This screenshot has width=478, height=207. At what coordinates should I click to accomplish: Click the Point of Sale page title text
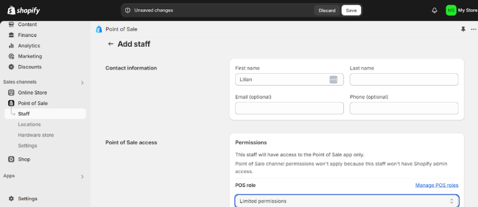(121, 29)
